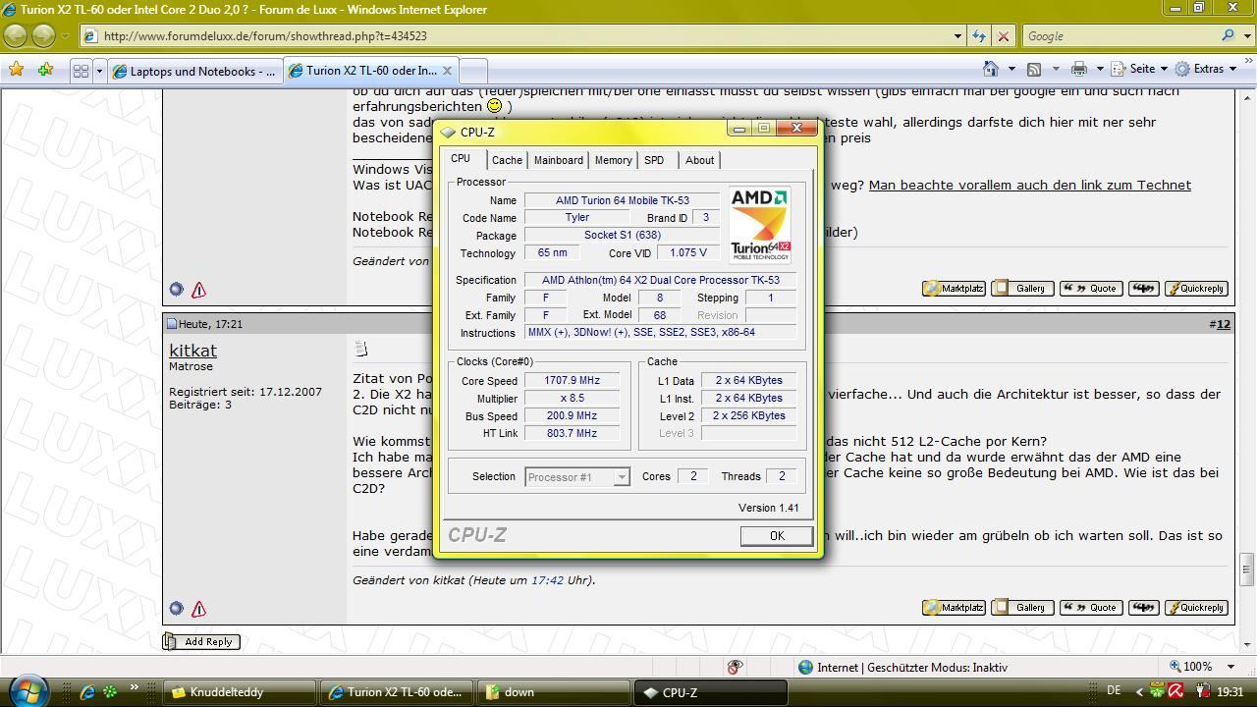Open the Seite menu dropdown
Viewport: 1257px width, 707px height.
click(1140, 69)
